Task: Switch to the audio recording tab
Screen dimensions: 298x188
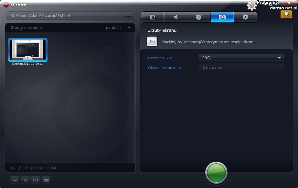Action: click(176, 17)
